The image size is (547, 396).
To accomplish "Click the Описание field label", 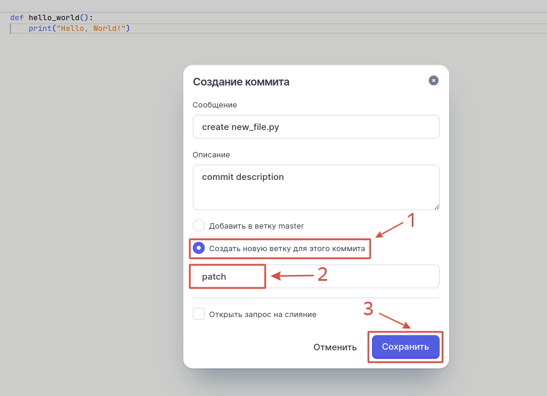I will [x=211, y=155].
